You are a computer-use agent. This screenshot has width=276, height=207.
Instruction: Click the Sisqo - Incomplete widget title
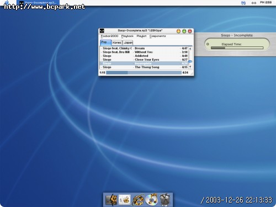[x=237, y=35]
